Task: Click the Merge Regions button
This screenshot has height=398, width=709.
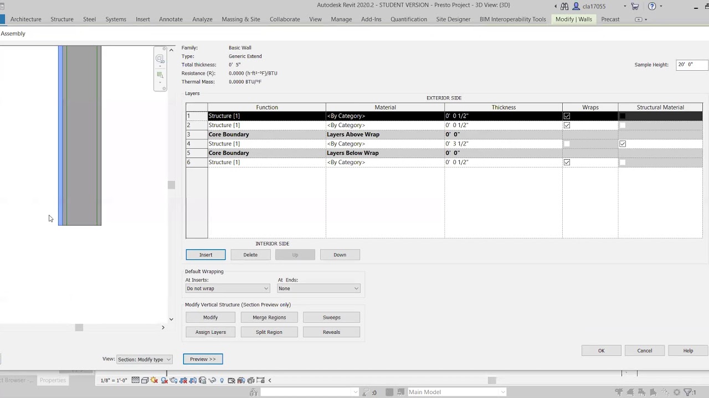Action: pyautogui.click(x=269, y=317)
